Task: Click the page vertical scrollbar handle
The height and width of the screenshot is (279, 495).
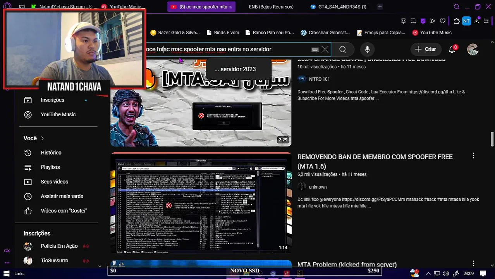Action: pos(492,140)
